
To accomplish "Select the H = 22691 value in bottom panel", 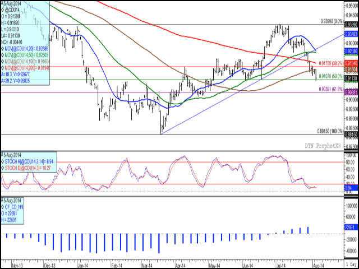I will point(9,220).
